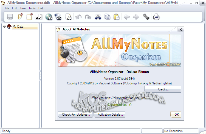Click the AllMyNotes Organizer banner image
This screenshot has width=206, height=134.
(x=120, y=50)
